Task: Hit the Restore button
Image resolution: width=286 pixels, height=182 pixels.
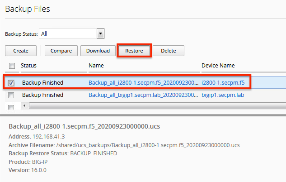Action: click(134, 51)
